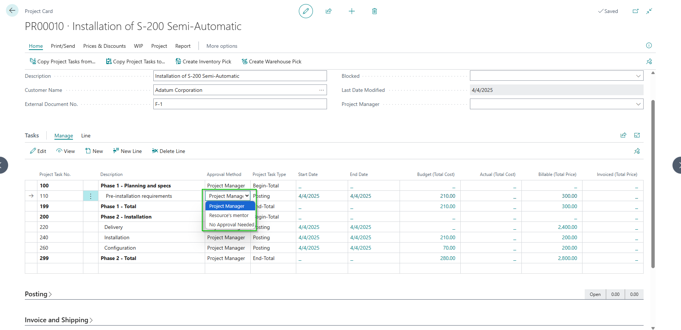Screen dimensions: 681x330
Task: Open the page in a new window
Action: (x=635, y=11)
